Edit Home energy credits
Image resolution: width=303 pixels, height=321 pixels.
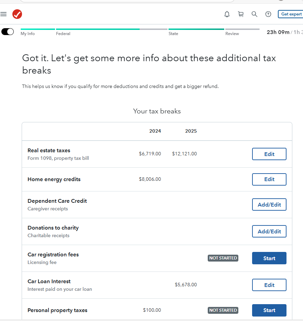pyautogui.click(x=269, y=179)
